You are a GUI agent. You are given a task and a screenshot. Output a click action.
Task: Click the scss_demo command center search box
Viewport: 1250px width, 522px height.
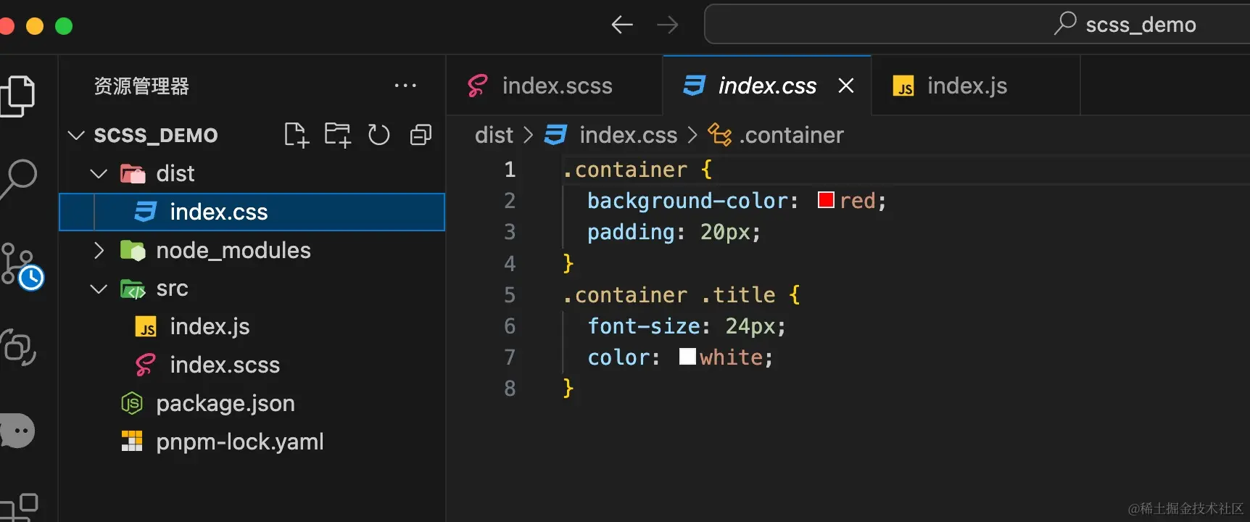click(977, 24)
